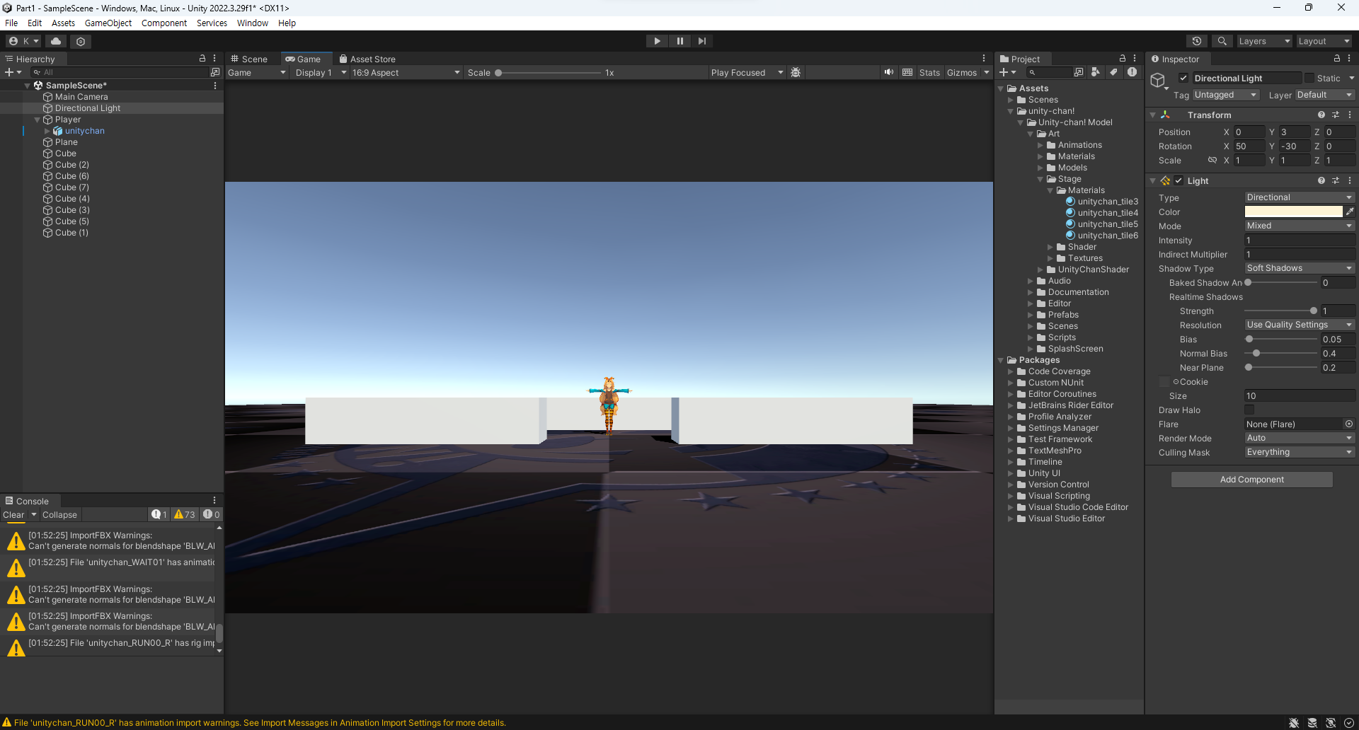Screen dimensions: 1359x730
Task: Open the shortcuts keyboard icon in Game view
Action: point(907,72)
